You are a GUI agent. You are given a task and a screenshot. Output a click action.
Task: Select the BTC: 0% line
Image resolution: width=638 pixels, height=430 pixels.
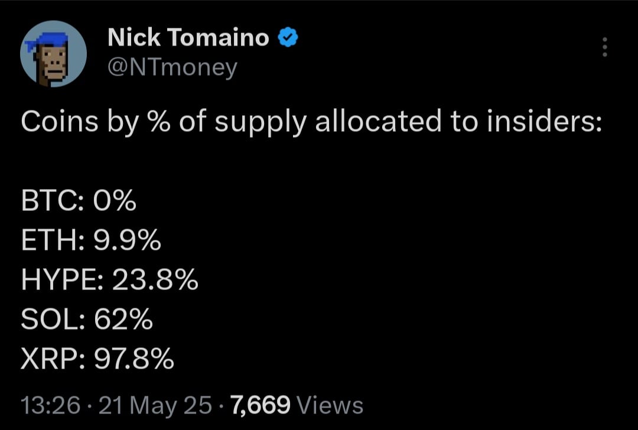pos(79,201)
